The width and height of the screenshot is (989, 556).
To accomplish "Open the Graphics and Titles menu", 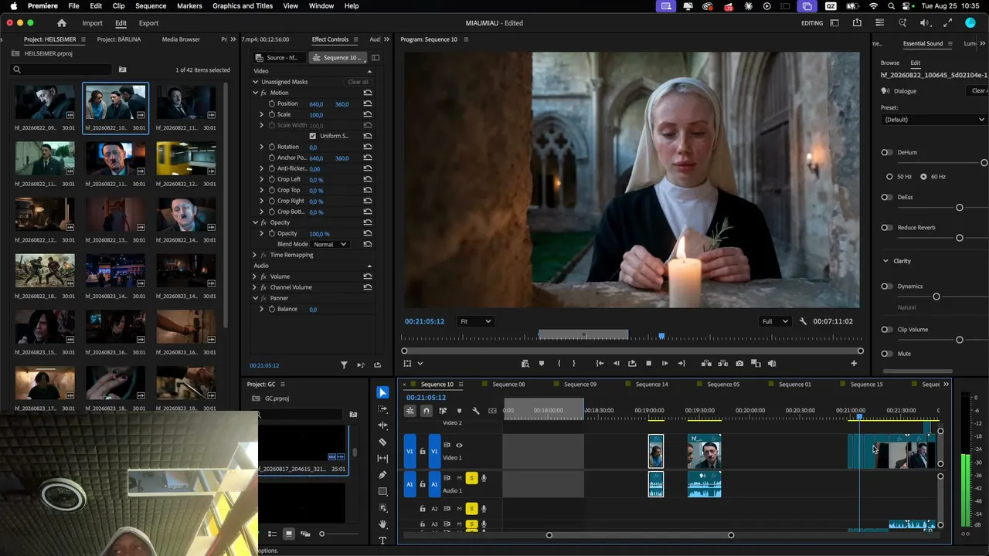I will click(x=243, y=6).
